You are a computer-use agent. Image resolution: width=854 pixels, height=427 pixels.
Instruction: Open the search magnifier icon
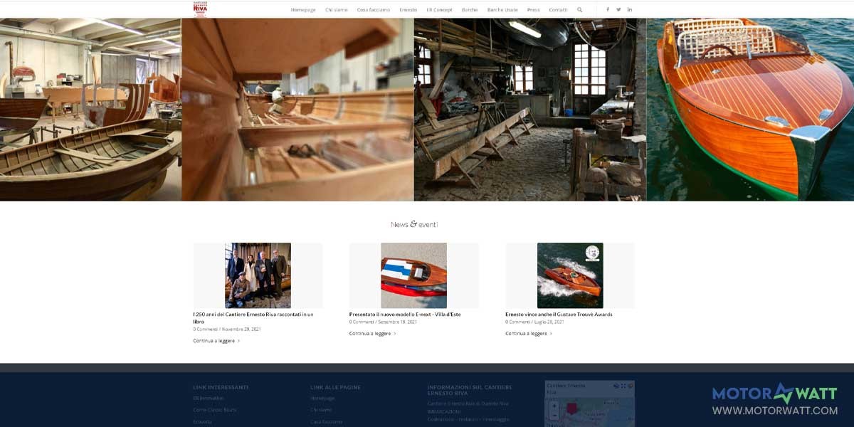click(x=580, y=10)
